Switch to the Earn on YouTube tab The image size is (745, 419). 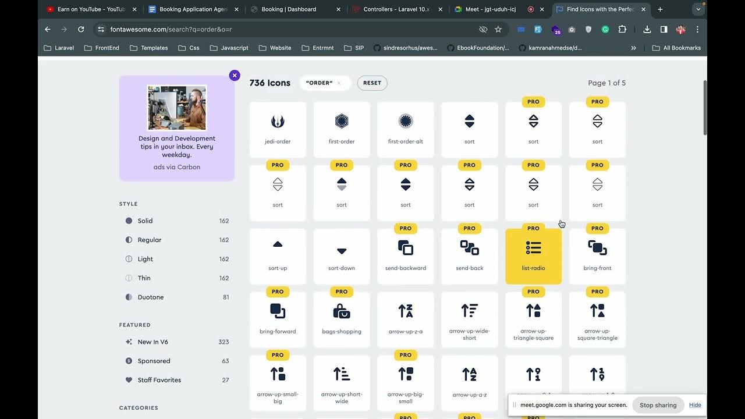90,9
